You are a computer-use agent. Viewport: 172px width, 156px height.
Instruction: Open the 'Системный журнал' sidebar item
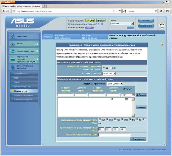coord(24,100)
